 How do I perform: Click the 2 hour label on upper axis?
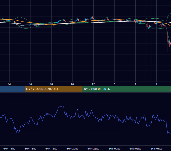[136, 84]
